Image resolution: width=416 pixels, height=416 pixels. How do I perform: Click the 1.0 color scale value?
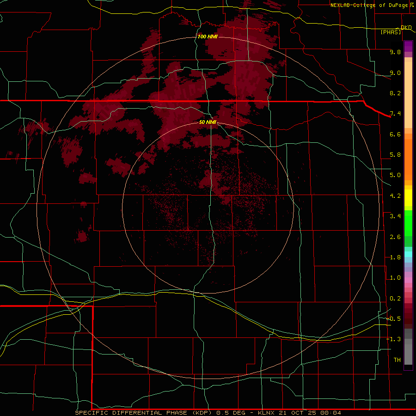click(395, 278)
